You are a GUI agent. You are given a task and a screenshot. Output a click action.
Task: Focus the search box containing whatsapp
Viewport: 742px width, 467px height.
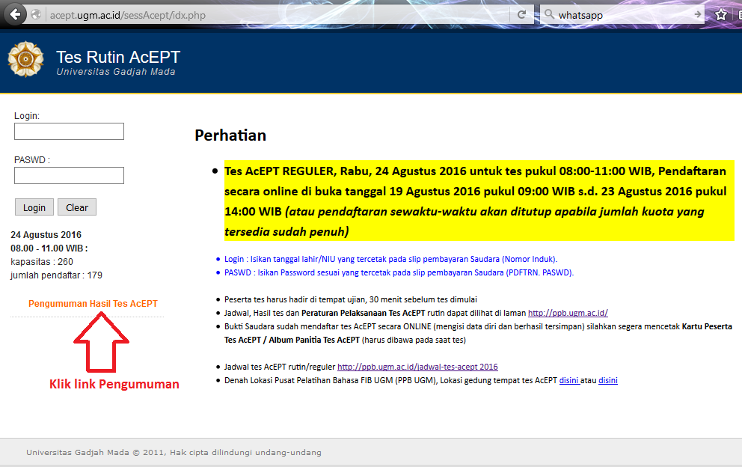(623, 15)
